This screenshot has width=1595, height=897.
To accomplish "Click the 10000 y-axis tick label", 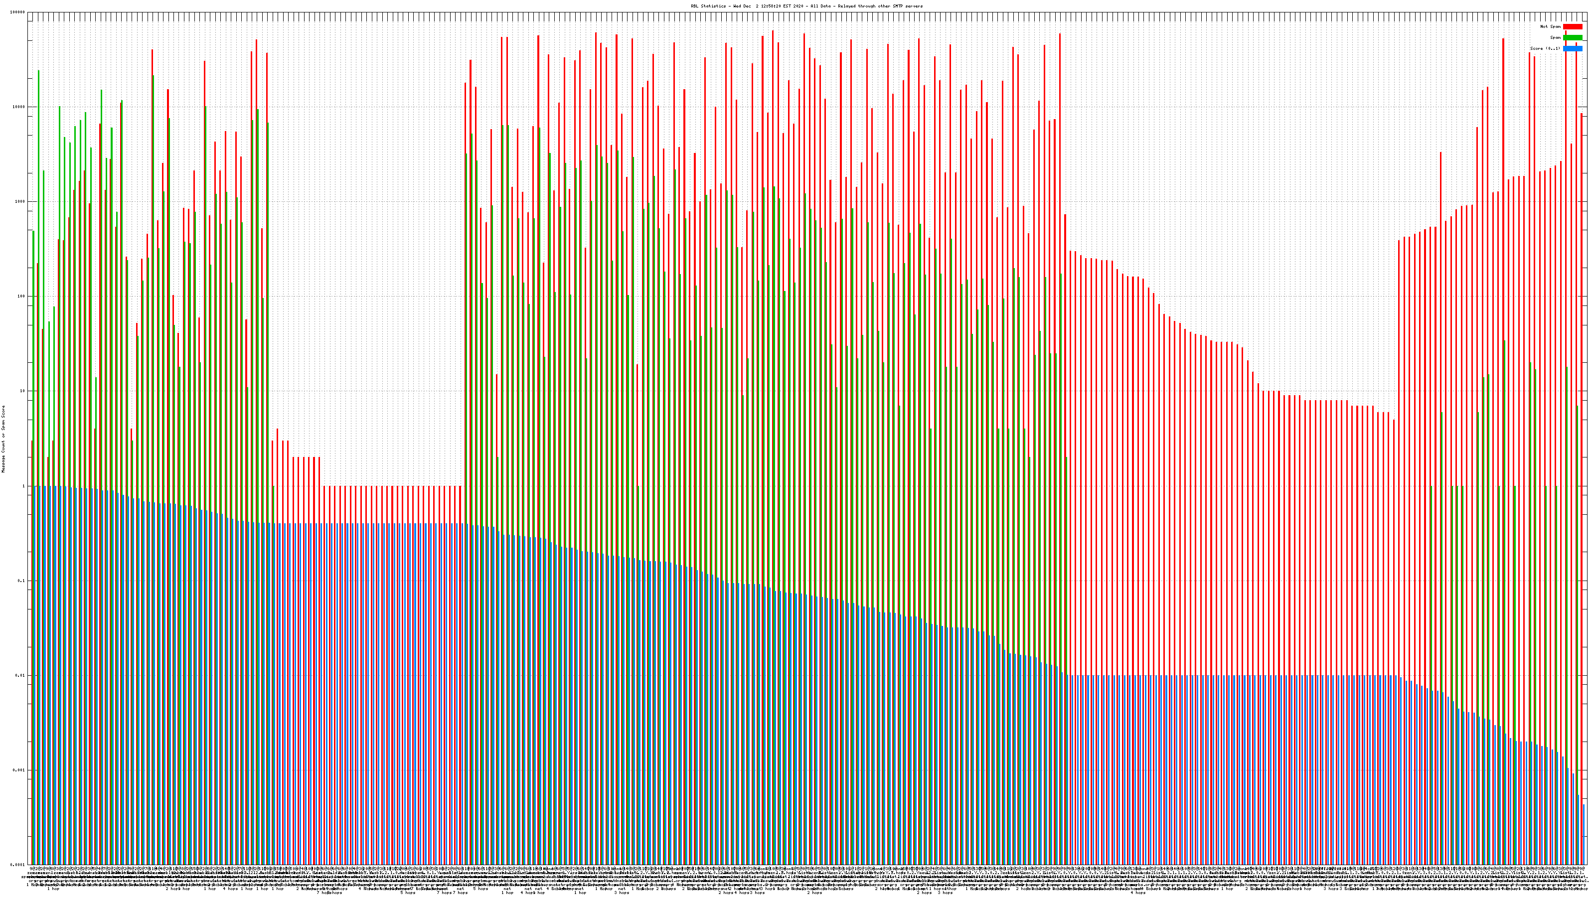I will tap(19, 107).
